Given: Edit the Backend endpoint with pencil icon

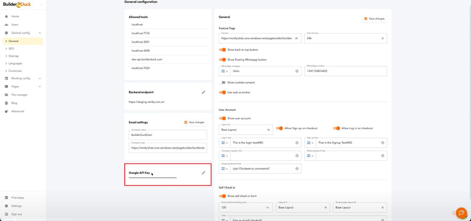Looking at the screenshot, I should coord(203,92).
